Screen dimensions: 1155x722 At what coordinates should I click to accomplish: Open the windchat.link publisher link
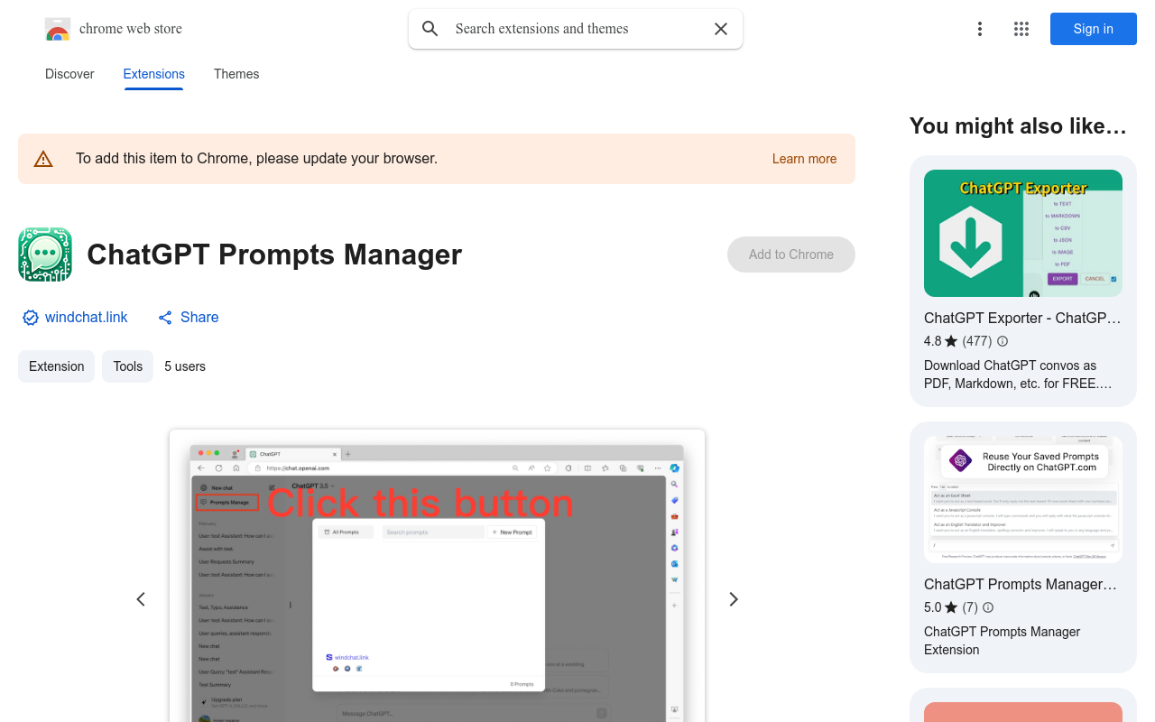[x=87, y=318]
